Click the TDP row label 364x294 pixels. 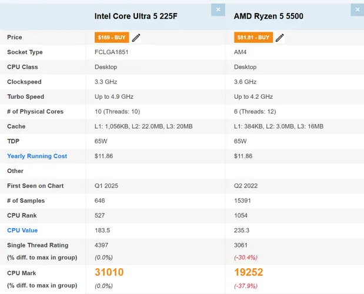[14, 141]
